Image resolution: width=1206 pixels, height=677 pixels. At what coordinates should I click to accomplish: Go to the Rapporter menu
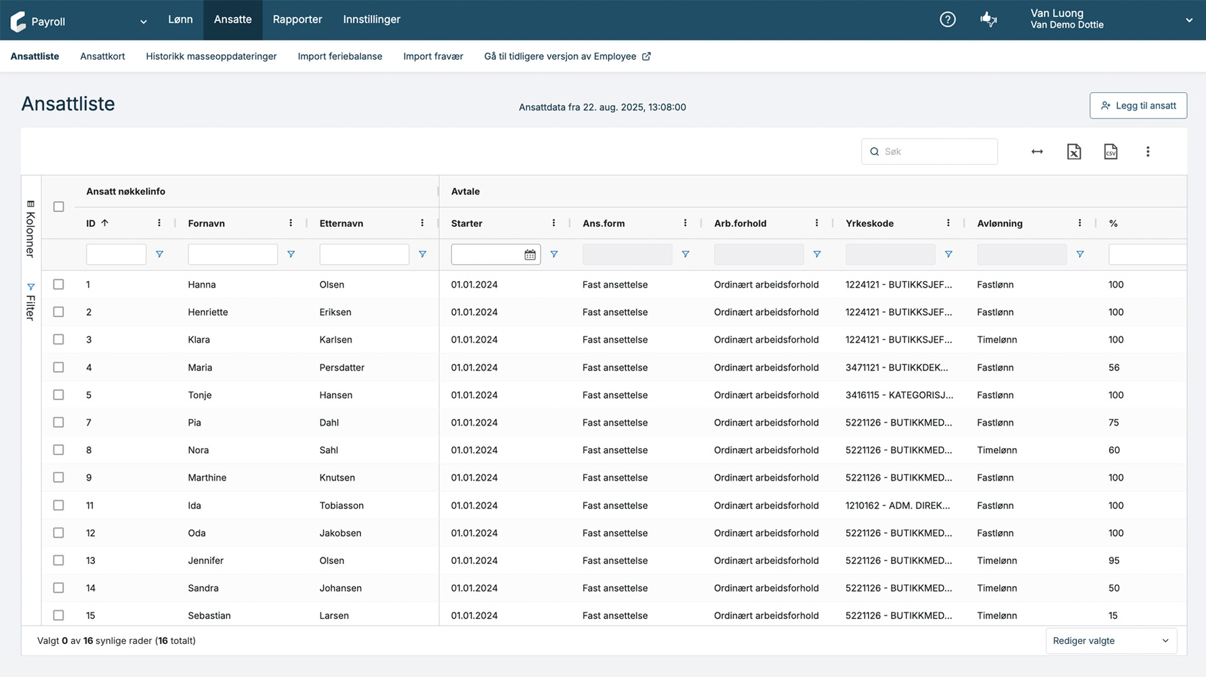point(297,20)
